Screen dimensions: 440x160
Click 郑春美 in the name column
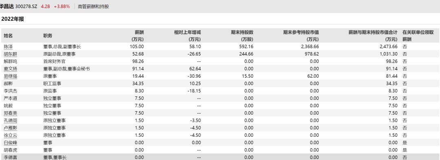pyautogui.click(x=10, y=113)
